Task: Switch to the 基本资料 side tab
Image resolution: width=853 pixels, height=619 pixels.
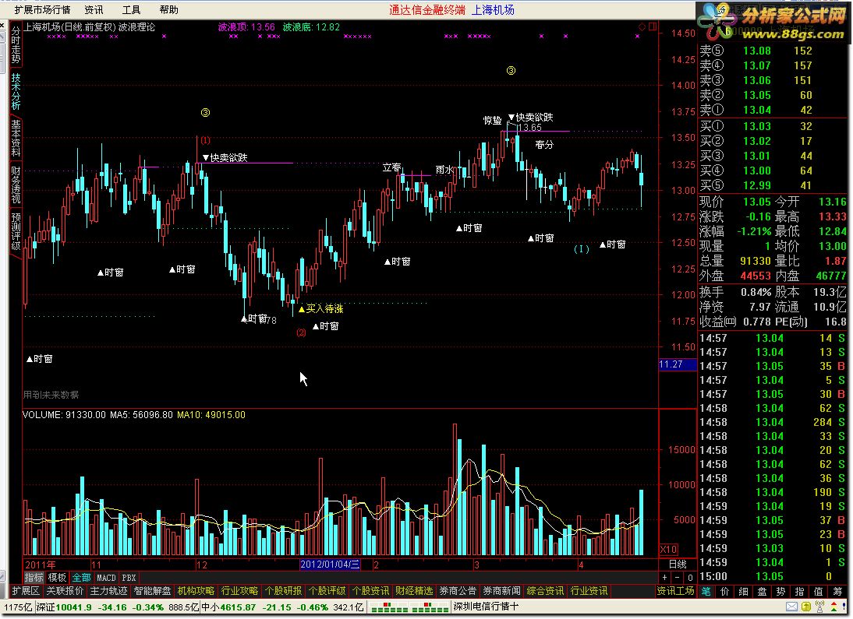Action: (16, 138)
